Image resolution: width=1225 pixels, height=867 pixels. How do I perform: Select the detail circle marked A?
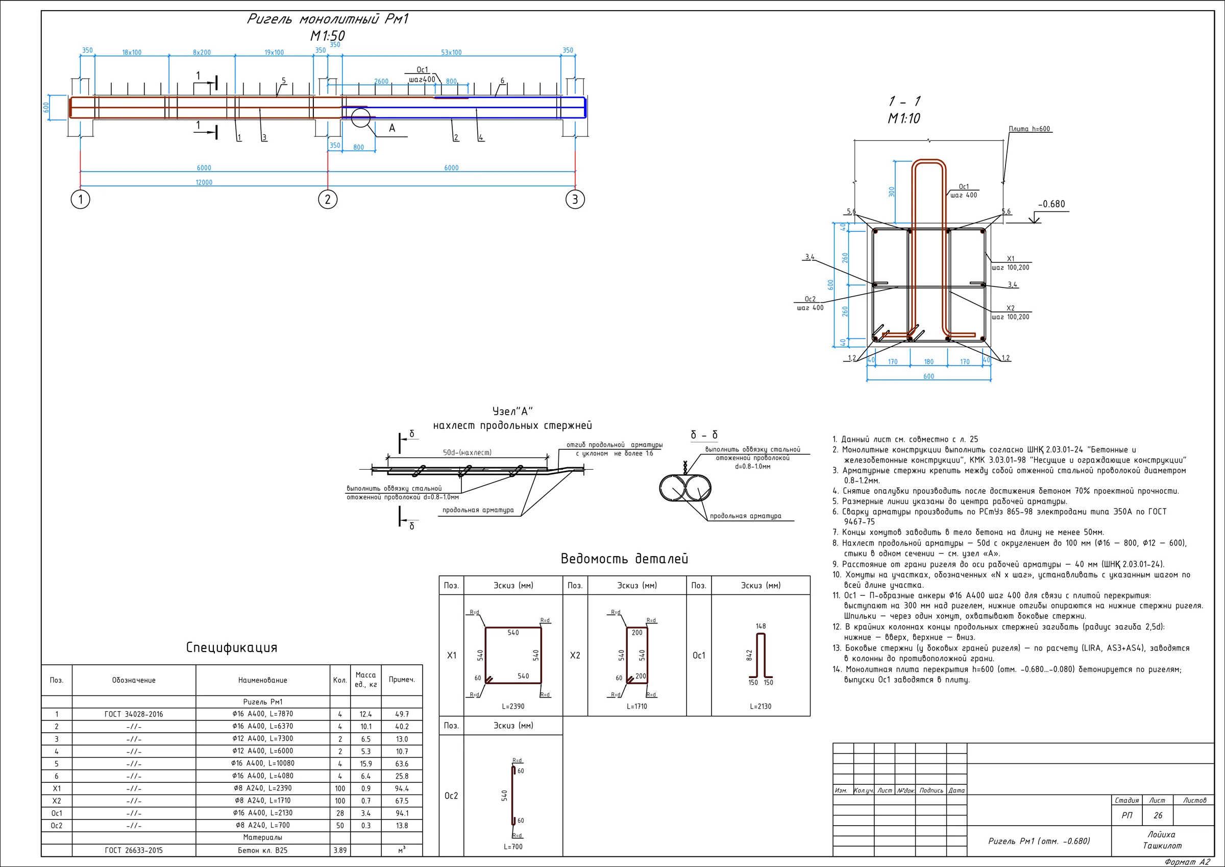[361, 117]
